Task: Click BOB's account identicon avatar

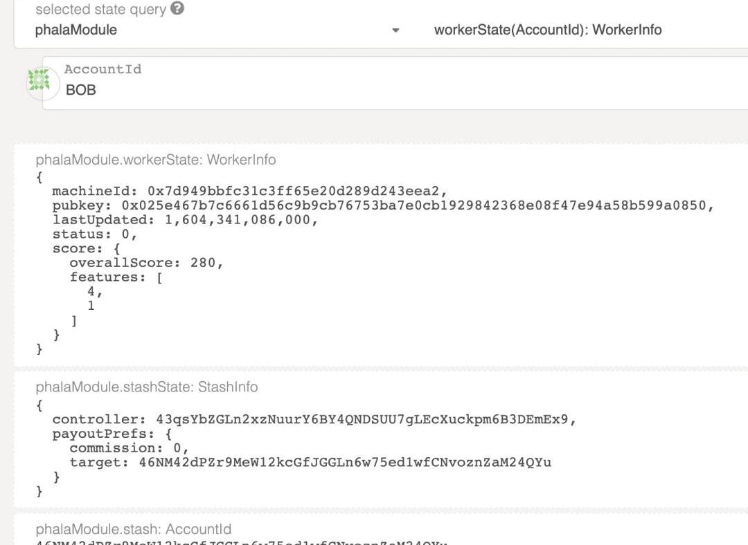Action: tap(39, 80)
